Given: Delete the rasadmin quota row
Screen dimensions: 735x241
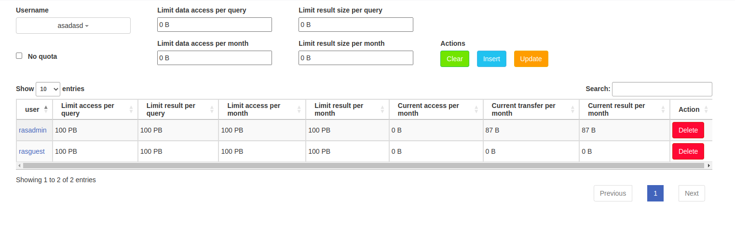Looking at the screenshot, I should point(688,130).
